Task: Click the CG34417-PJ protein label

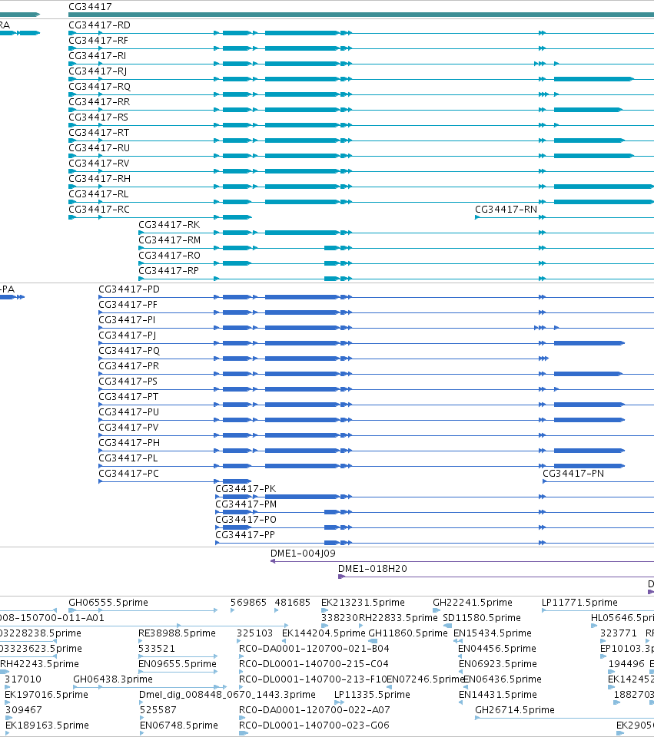Action: pos(127,335)
